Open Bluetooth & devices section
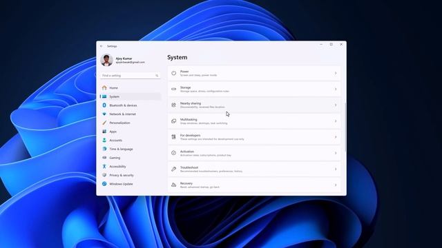Image resolution: width=442 pixels, height=248 pixels. [123, 105]
